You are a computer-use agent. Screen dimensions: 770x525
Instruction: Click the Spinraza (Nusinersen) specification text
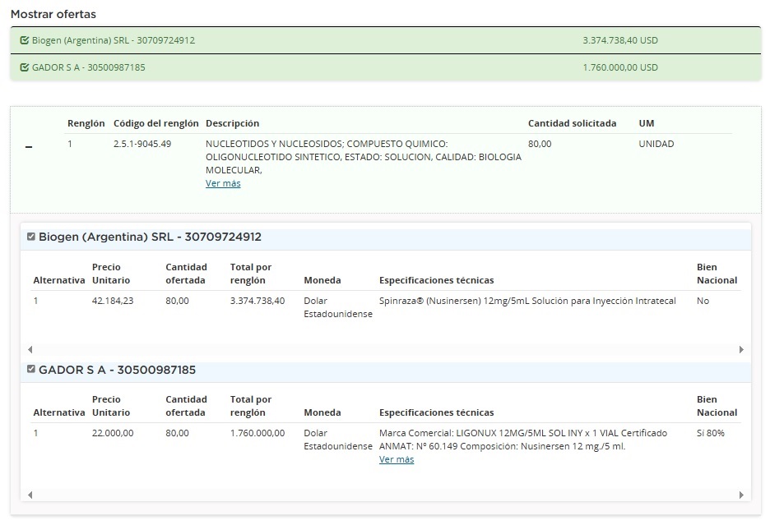tap(526, 301)
